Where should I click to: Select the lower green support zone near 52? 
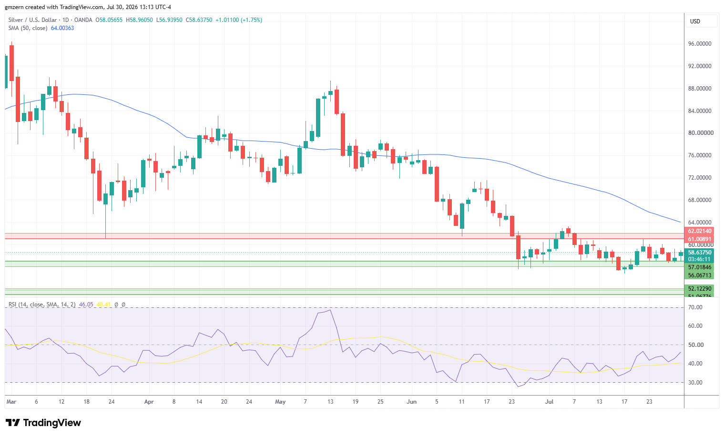click(x=344, y=292)
